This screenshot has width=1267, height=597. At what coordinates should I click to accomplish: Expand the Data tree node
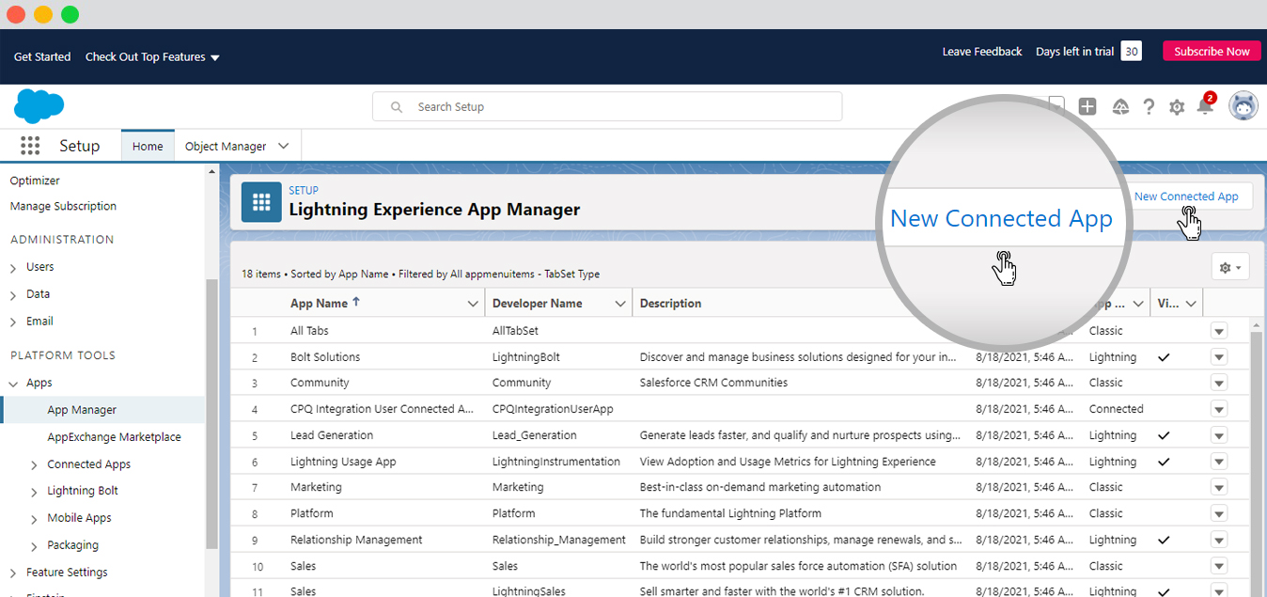coord(13,295)
